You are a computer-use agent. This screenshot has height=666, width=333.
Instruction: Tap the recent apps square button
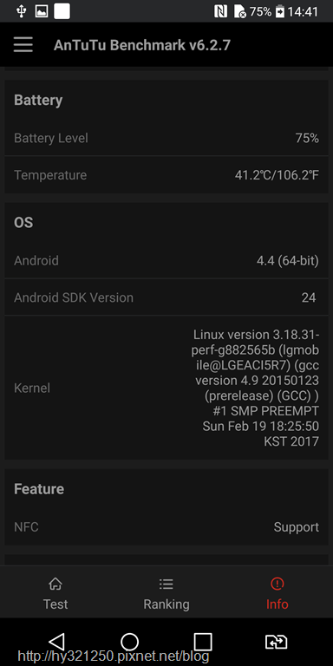pos(203,642)
